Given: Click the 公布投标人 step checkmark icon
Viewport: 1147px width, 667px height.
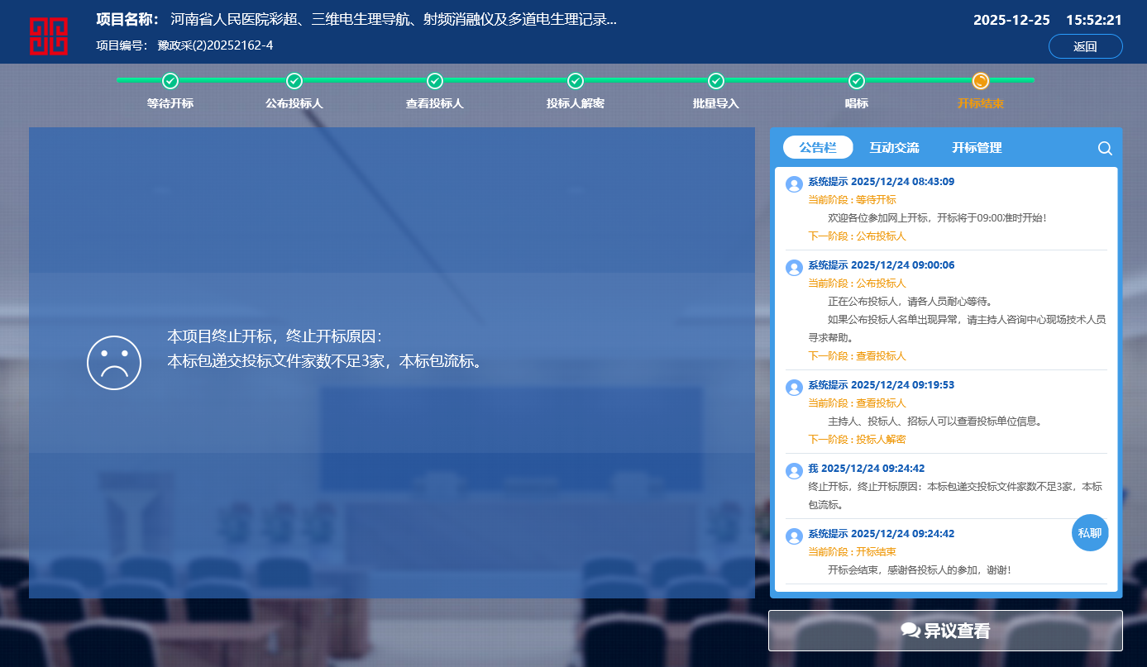Looking at the screenshot, I should click(294, 81).
